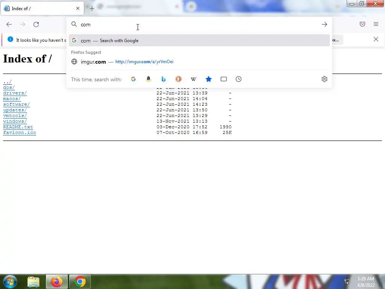Select the date '03-Dec-2020 17:52' text

click(182, 127)
